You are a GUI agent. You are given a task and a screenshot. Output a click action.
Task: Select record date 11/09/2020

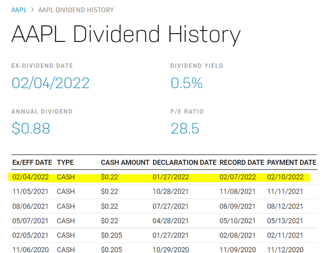click(237, 250)
